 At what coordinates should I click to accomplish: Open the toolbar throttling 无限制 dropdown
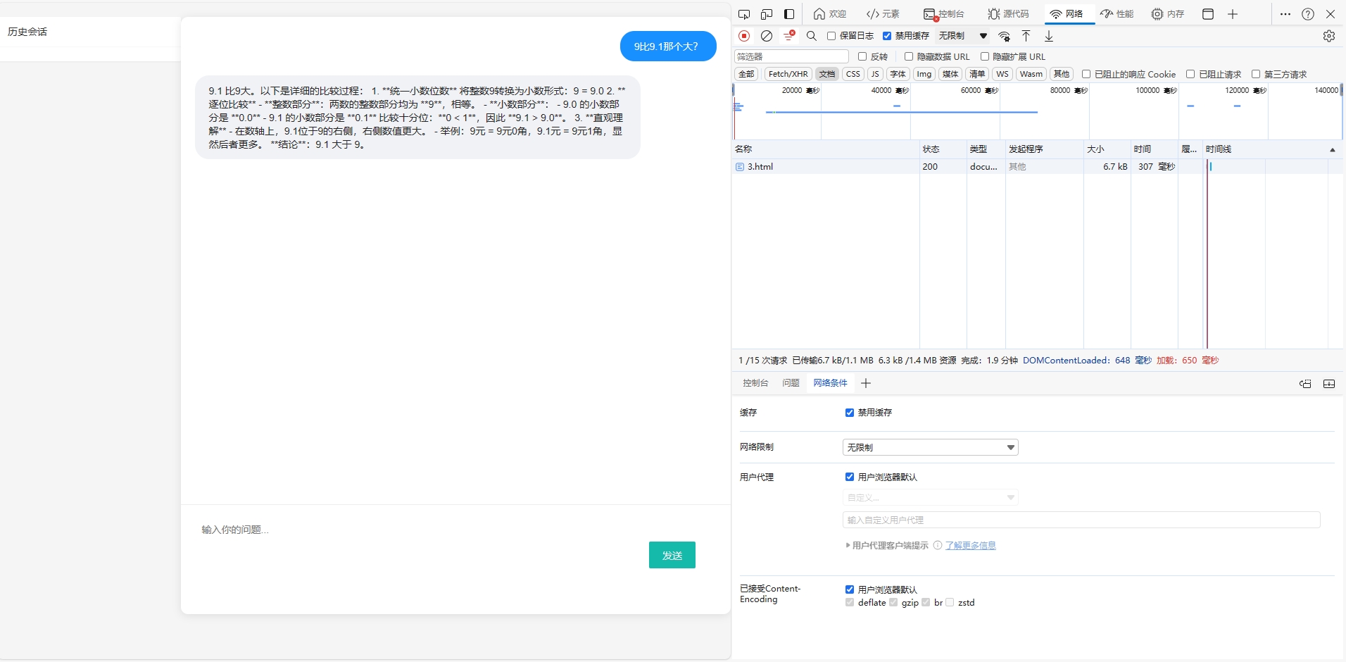pos(962,36)
